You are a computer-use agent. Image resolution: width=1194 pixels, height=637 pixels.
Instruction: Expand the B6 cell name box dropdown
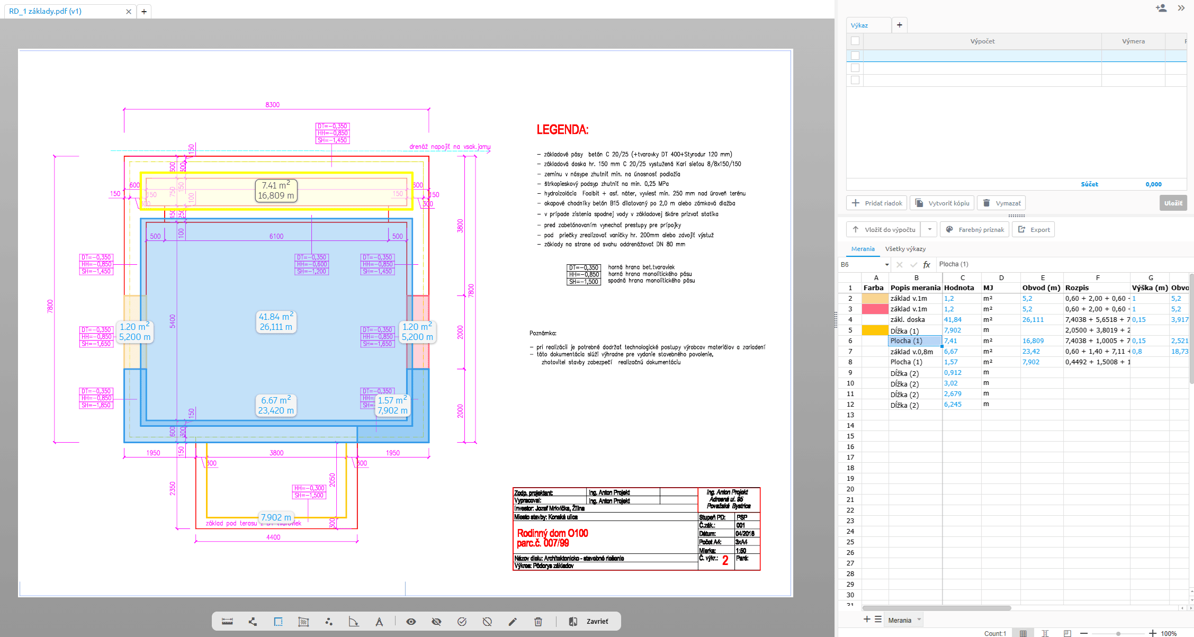coord(887,265)
